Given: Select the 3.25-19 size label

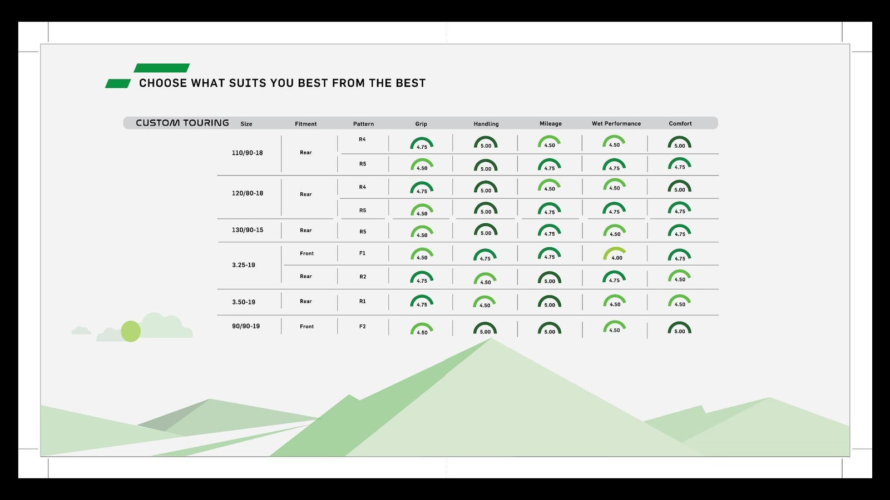Looking at the screenshot, I should (x=244, y=265).
